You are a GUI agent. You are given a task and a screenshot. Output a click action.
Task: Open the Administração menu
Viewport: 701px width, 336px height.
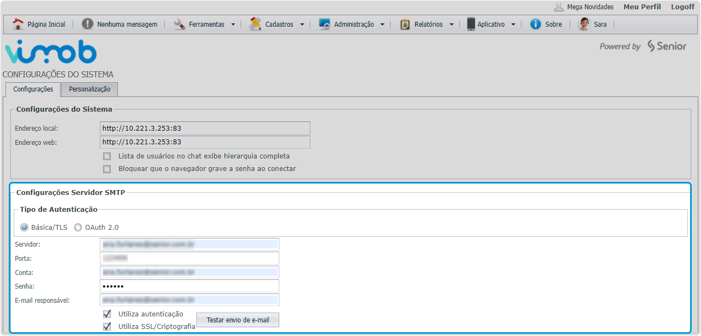pyautogui.click(x=352, y=24)
